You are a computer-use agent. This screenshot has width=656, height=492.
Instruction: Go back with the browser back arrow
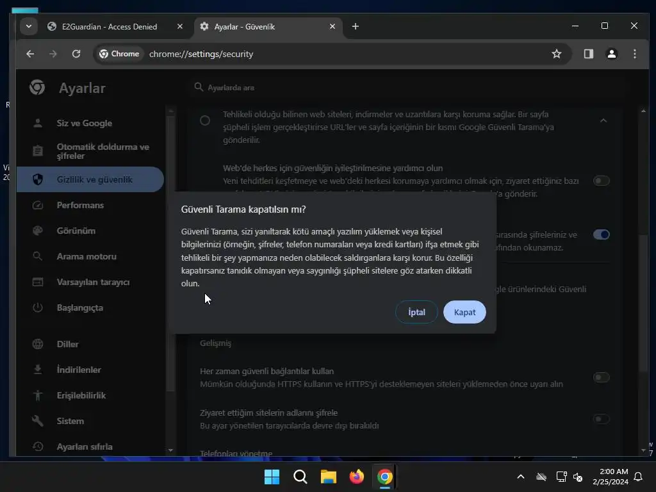(30, 54)
